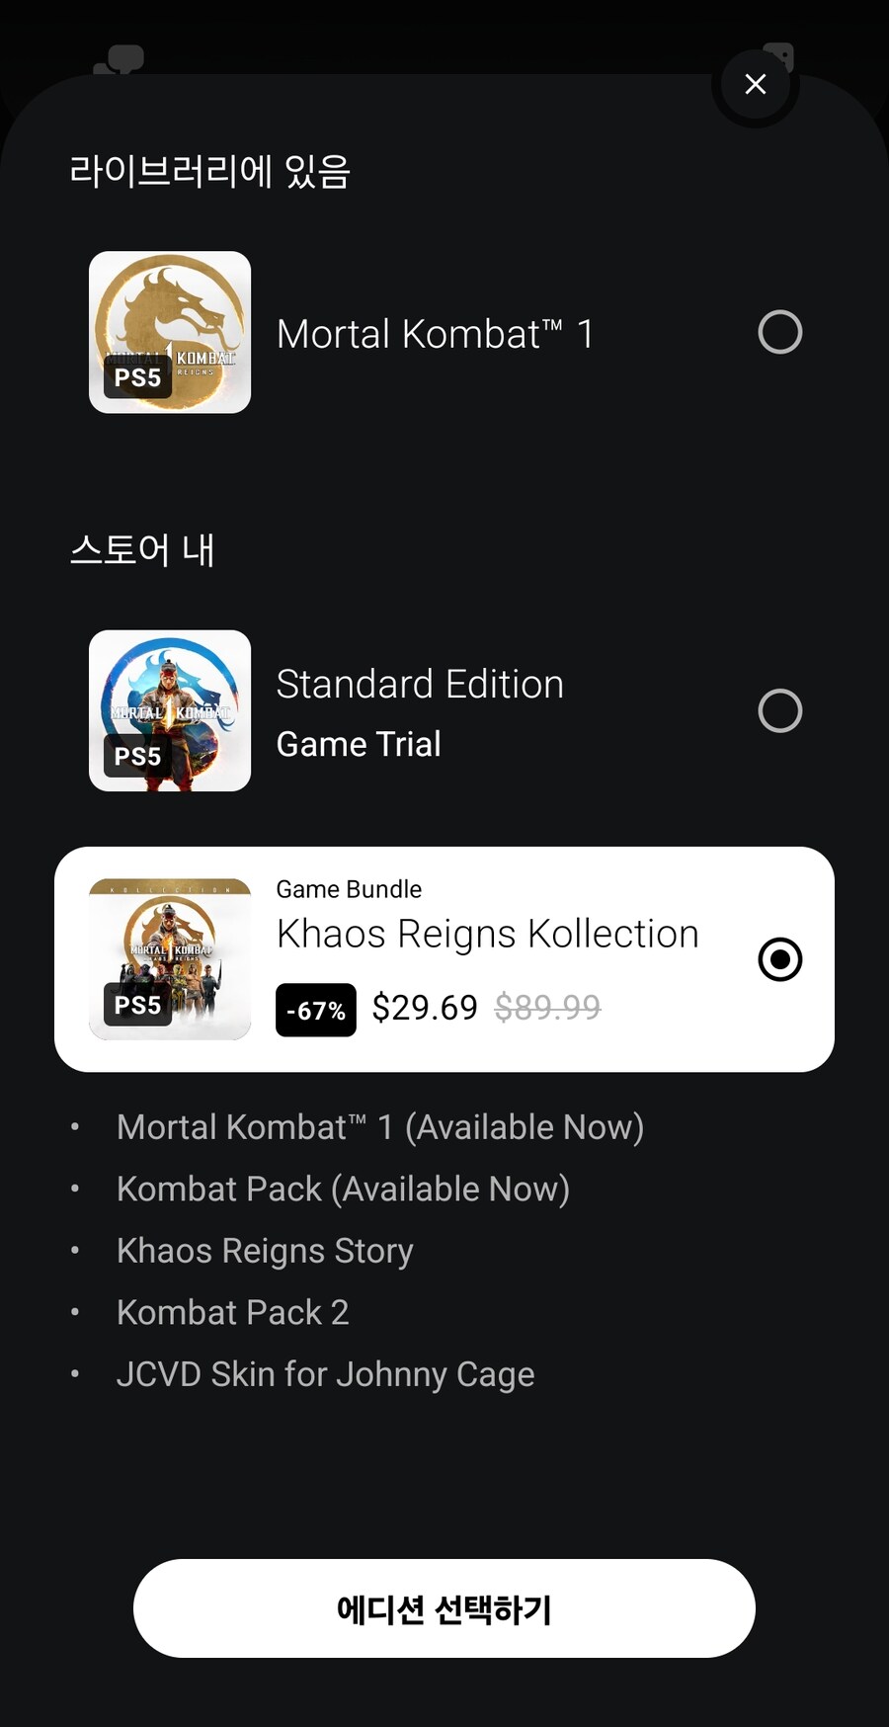Click the Mortal Kombat 1 library cover art
Screen dimensions: 889x1727
pos(170,332)
